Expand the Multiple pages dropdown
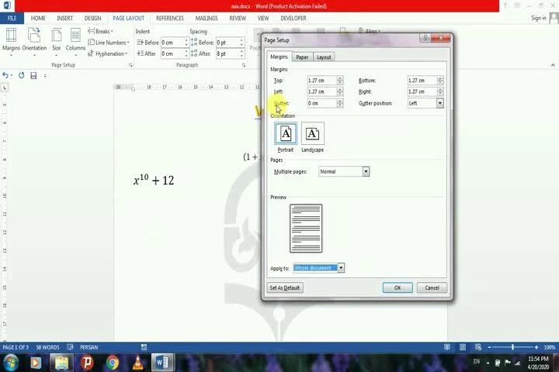 (366, 171)
